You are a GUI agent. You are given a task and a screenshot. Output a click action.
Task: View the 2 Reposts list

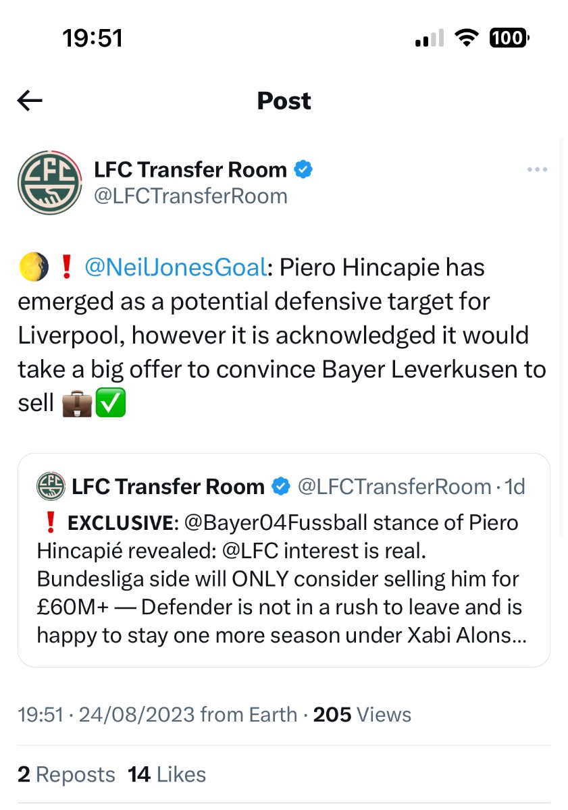(x=66, y=774)
